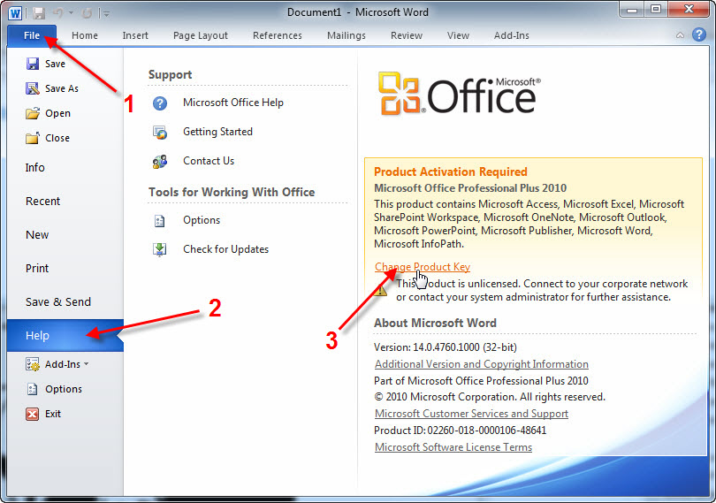Image resolution: width=716 pixels, height=503 pixels.
Task: Click Microsoft Office Help text
Action: click(x=233, y=103)
